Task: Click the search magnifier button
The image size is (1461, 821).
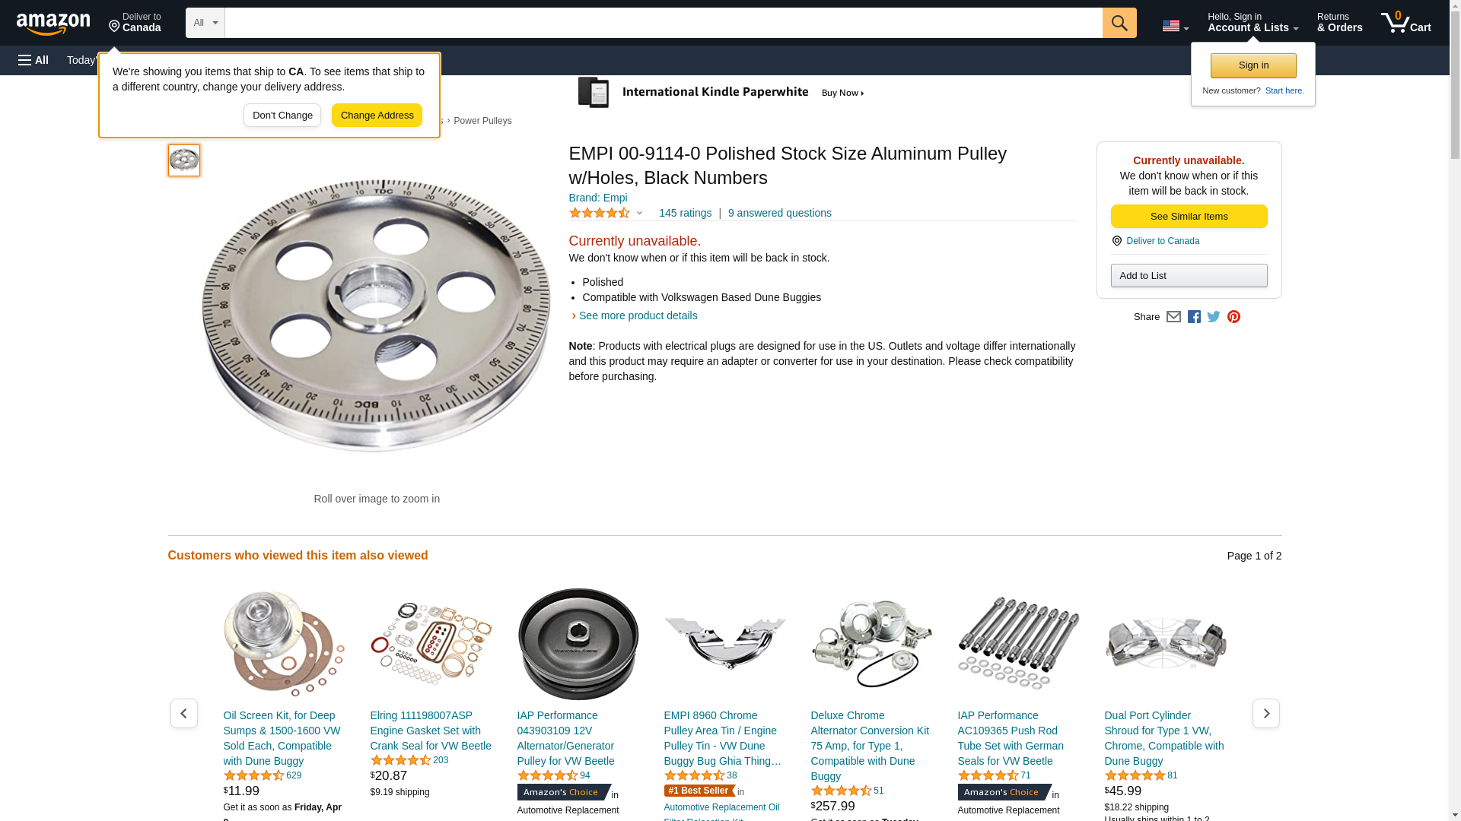Action: coord(1119,23)
